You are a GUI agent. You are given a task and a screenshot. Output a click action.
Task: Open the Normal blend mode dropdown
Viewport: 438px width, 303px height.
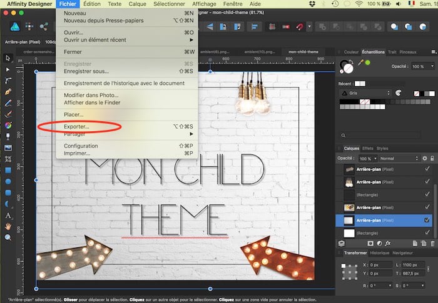pos(399,158)
